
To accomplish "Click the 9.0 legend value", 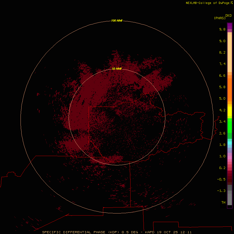I will [222, 41].
